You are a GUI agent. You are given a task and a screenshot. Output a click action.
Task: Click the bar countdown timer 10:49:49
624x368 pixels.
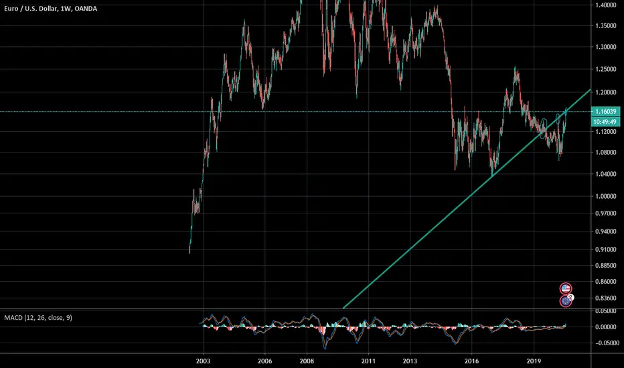tap(606, 122)
